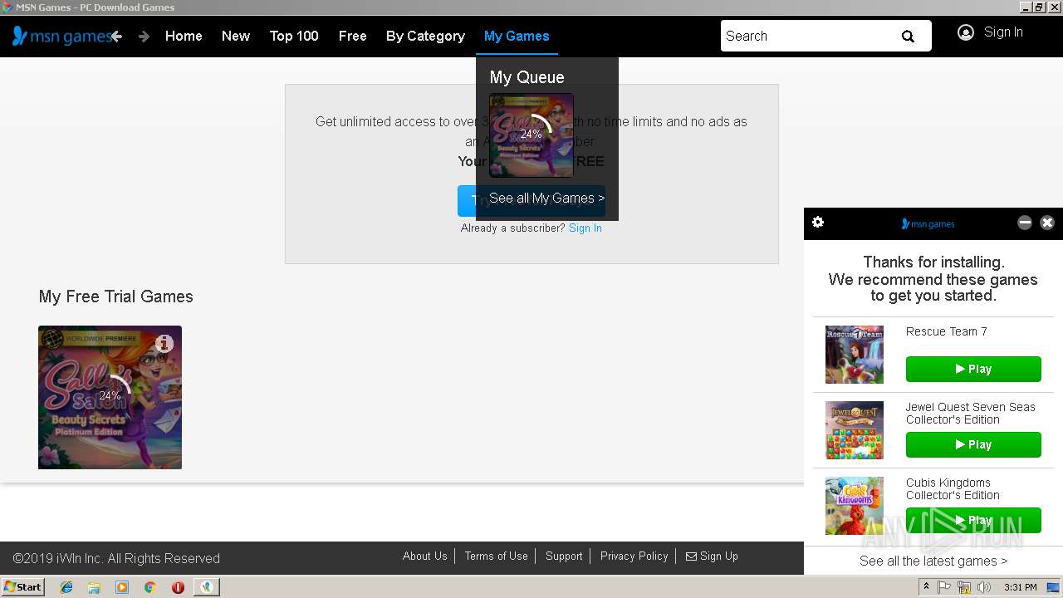
Task: Play Rescue Team 7
Action: click(973, 369)
